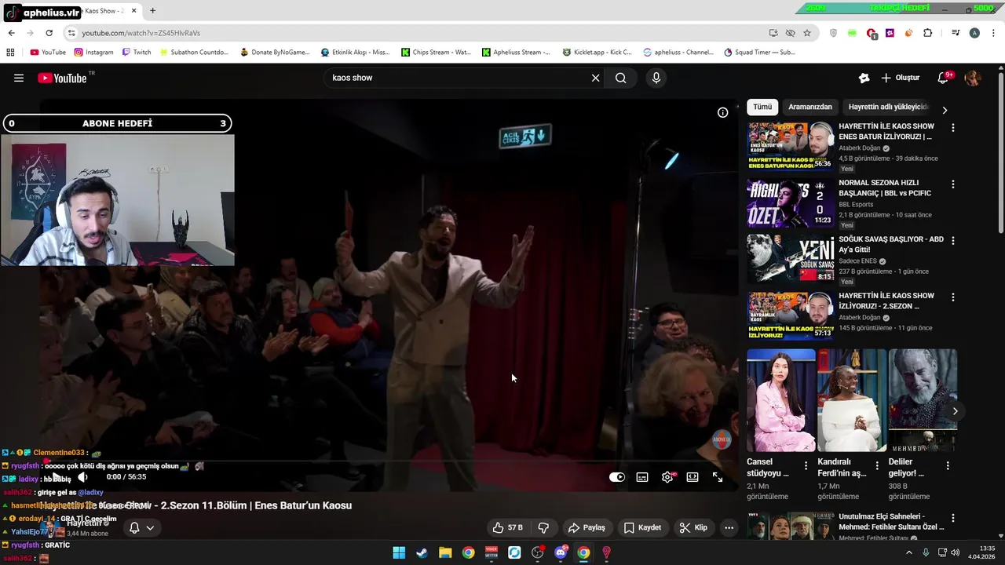Click the browser address bar URL
This screenshot has height=565, width=1005.
141,33
